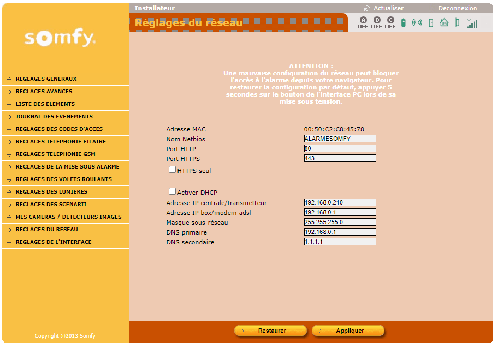Click the Appliquer button

(x=348, y=331)
